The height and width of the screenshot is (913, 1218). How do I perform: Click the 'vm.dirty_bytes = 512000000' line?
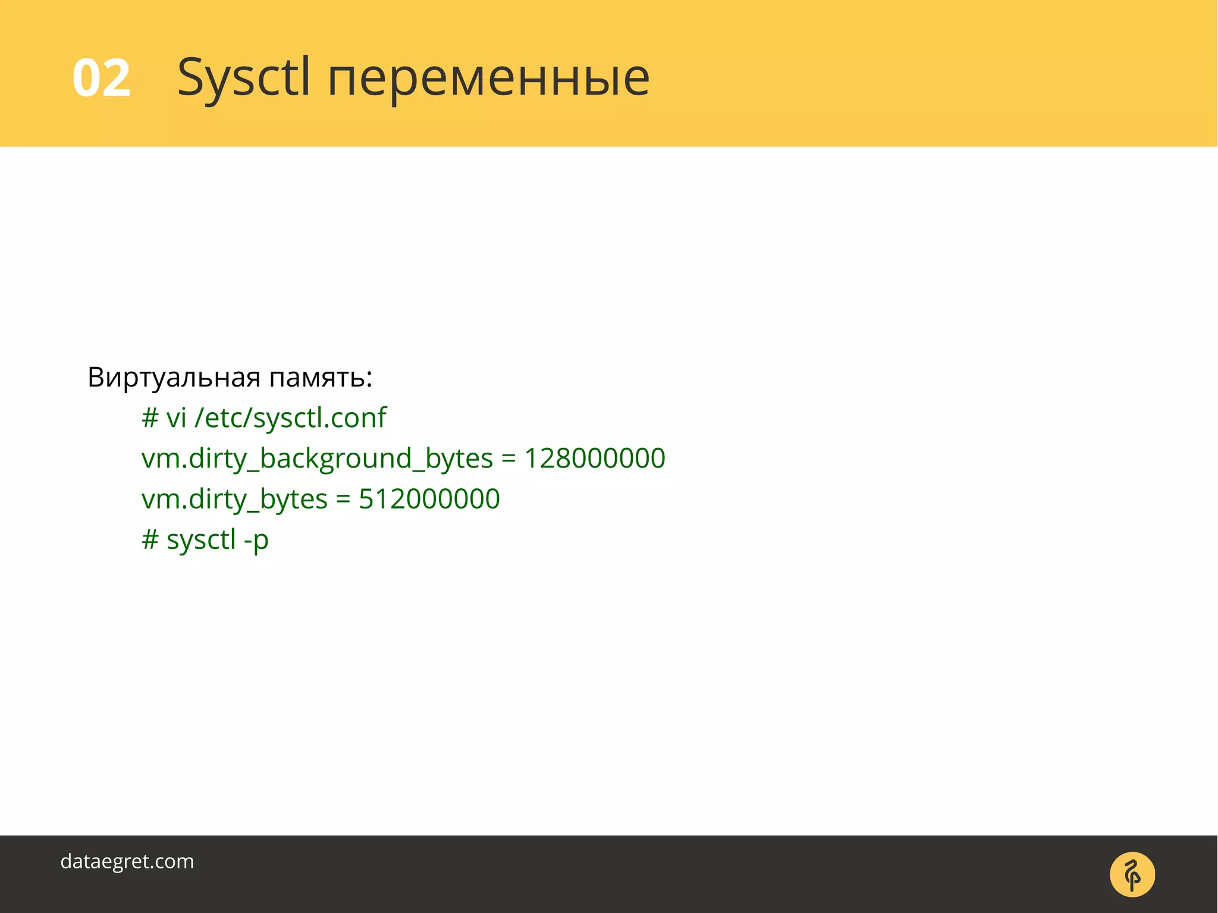tap(321, 500)
